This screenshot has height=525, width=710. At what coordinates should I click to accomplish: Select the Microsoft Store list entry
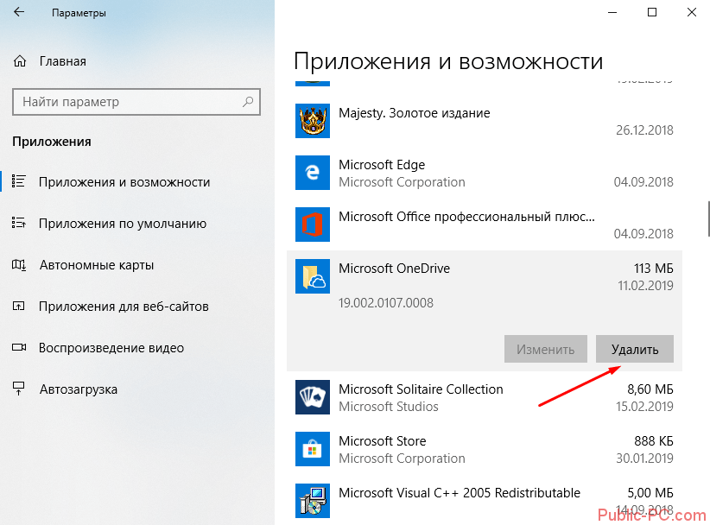tap(484, 449)
